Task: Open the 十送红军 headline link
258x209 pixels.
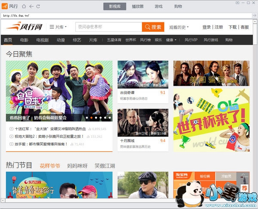Action: pos(50,129)
